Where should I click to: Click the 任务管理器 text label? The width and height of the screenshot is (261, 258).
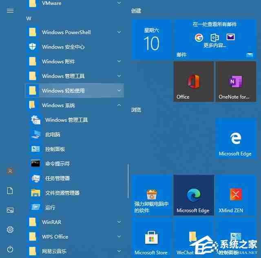pyautogui.click(x=58, y=178)
